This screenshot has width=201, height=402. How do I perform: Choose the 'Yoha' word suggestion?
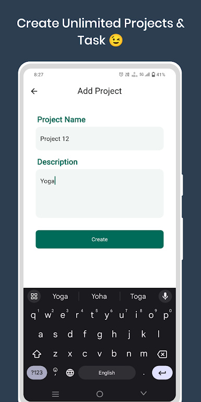point(99,296)
